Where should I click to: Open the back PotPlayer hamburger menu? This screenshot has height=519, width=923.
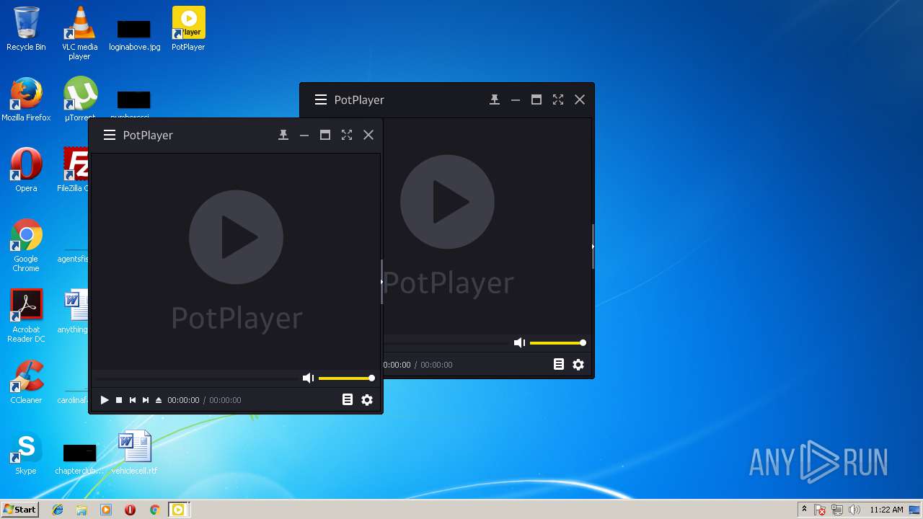pyautogui.click(x=321, y=99)
